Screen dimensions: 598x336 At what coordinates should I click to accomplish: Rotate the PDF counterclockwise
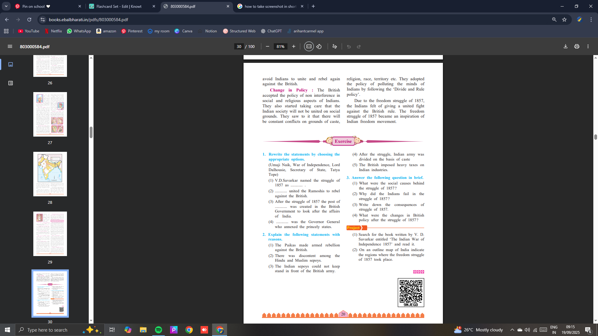pyautogui.click(x=319, y=47)
